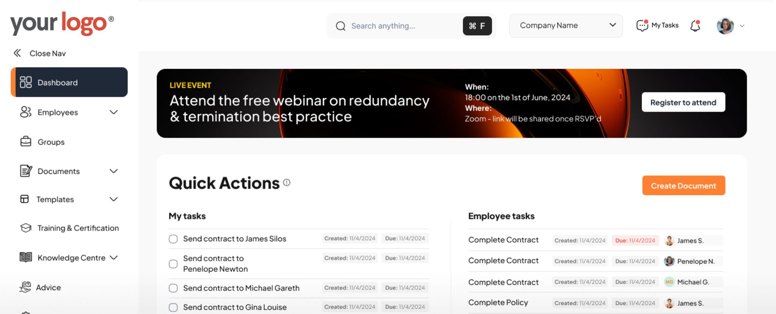Expand the Templates menu item
The width and height of the screenshot is (776, 314).
(x=113, y=199)
